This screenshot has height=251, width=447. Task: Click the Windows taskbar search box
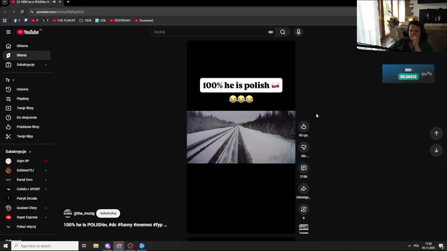point(45,246)
